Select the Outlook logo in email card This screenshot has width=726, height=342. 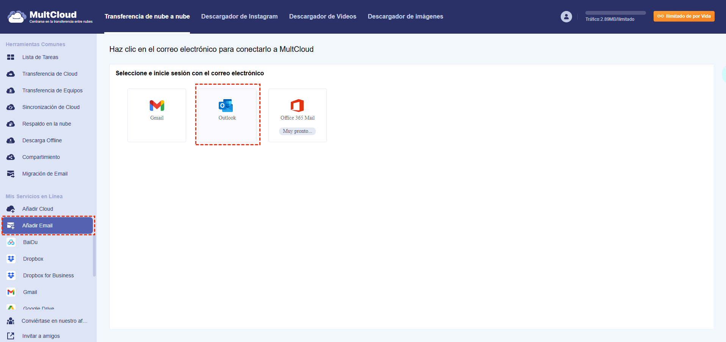tap(226, 106)
